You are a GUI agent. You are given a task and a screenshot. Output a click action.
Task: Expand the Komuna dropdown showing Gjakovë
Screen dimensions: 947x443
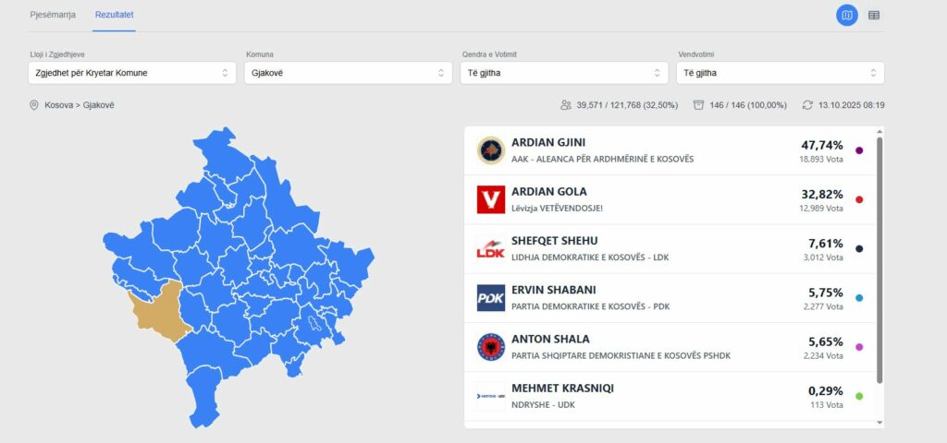pyautogui.click(x=349, y=73)
